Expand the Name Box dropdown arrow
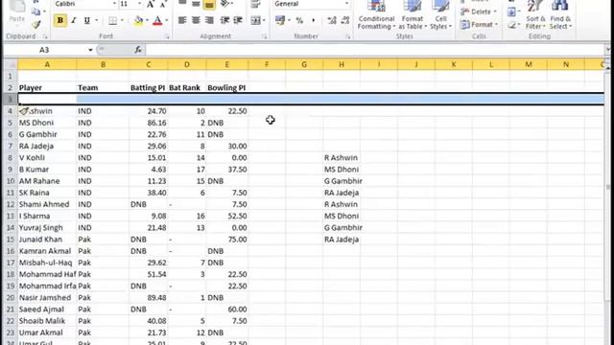The height and width of the screenshot is (345, 614). coord(90,50)
